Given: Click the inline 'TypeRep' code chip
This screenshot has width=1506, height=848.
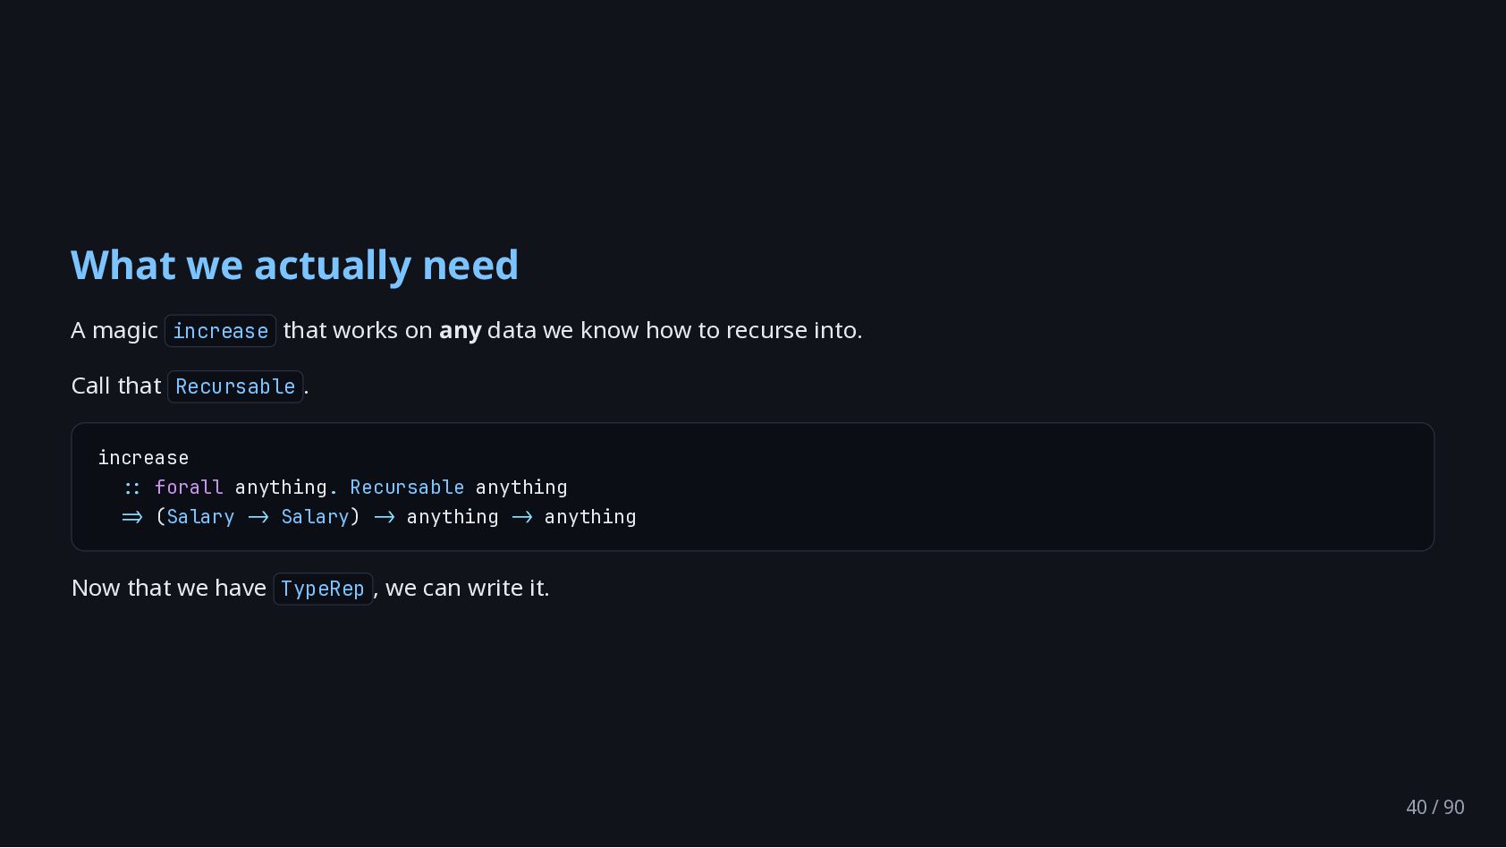Looking at the screenshot, I should pyautogui.click(x=322, y=589).
